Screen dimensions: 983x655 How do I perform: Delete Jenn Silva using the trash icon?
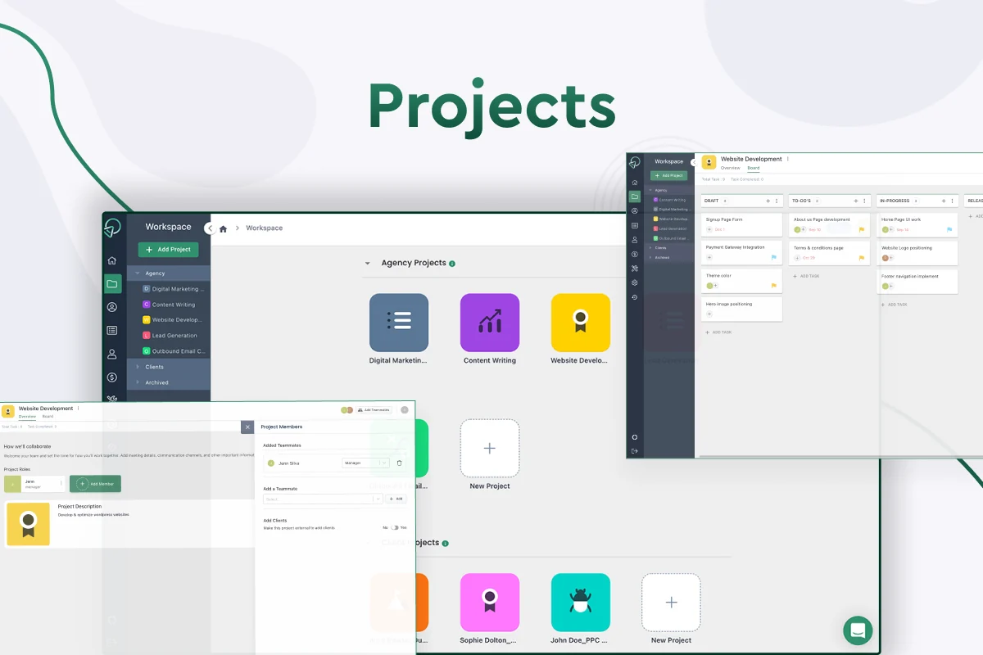point(399,463)
